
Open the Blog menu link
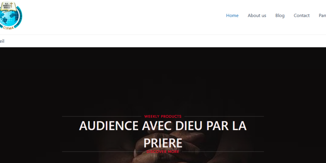[x=280, y=16]
